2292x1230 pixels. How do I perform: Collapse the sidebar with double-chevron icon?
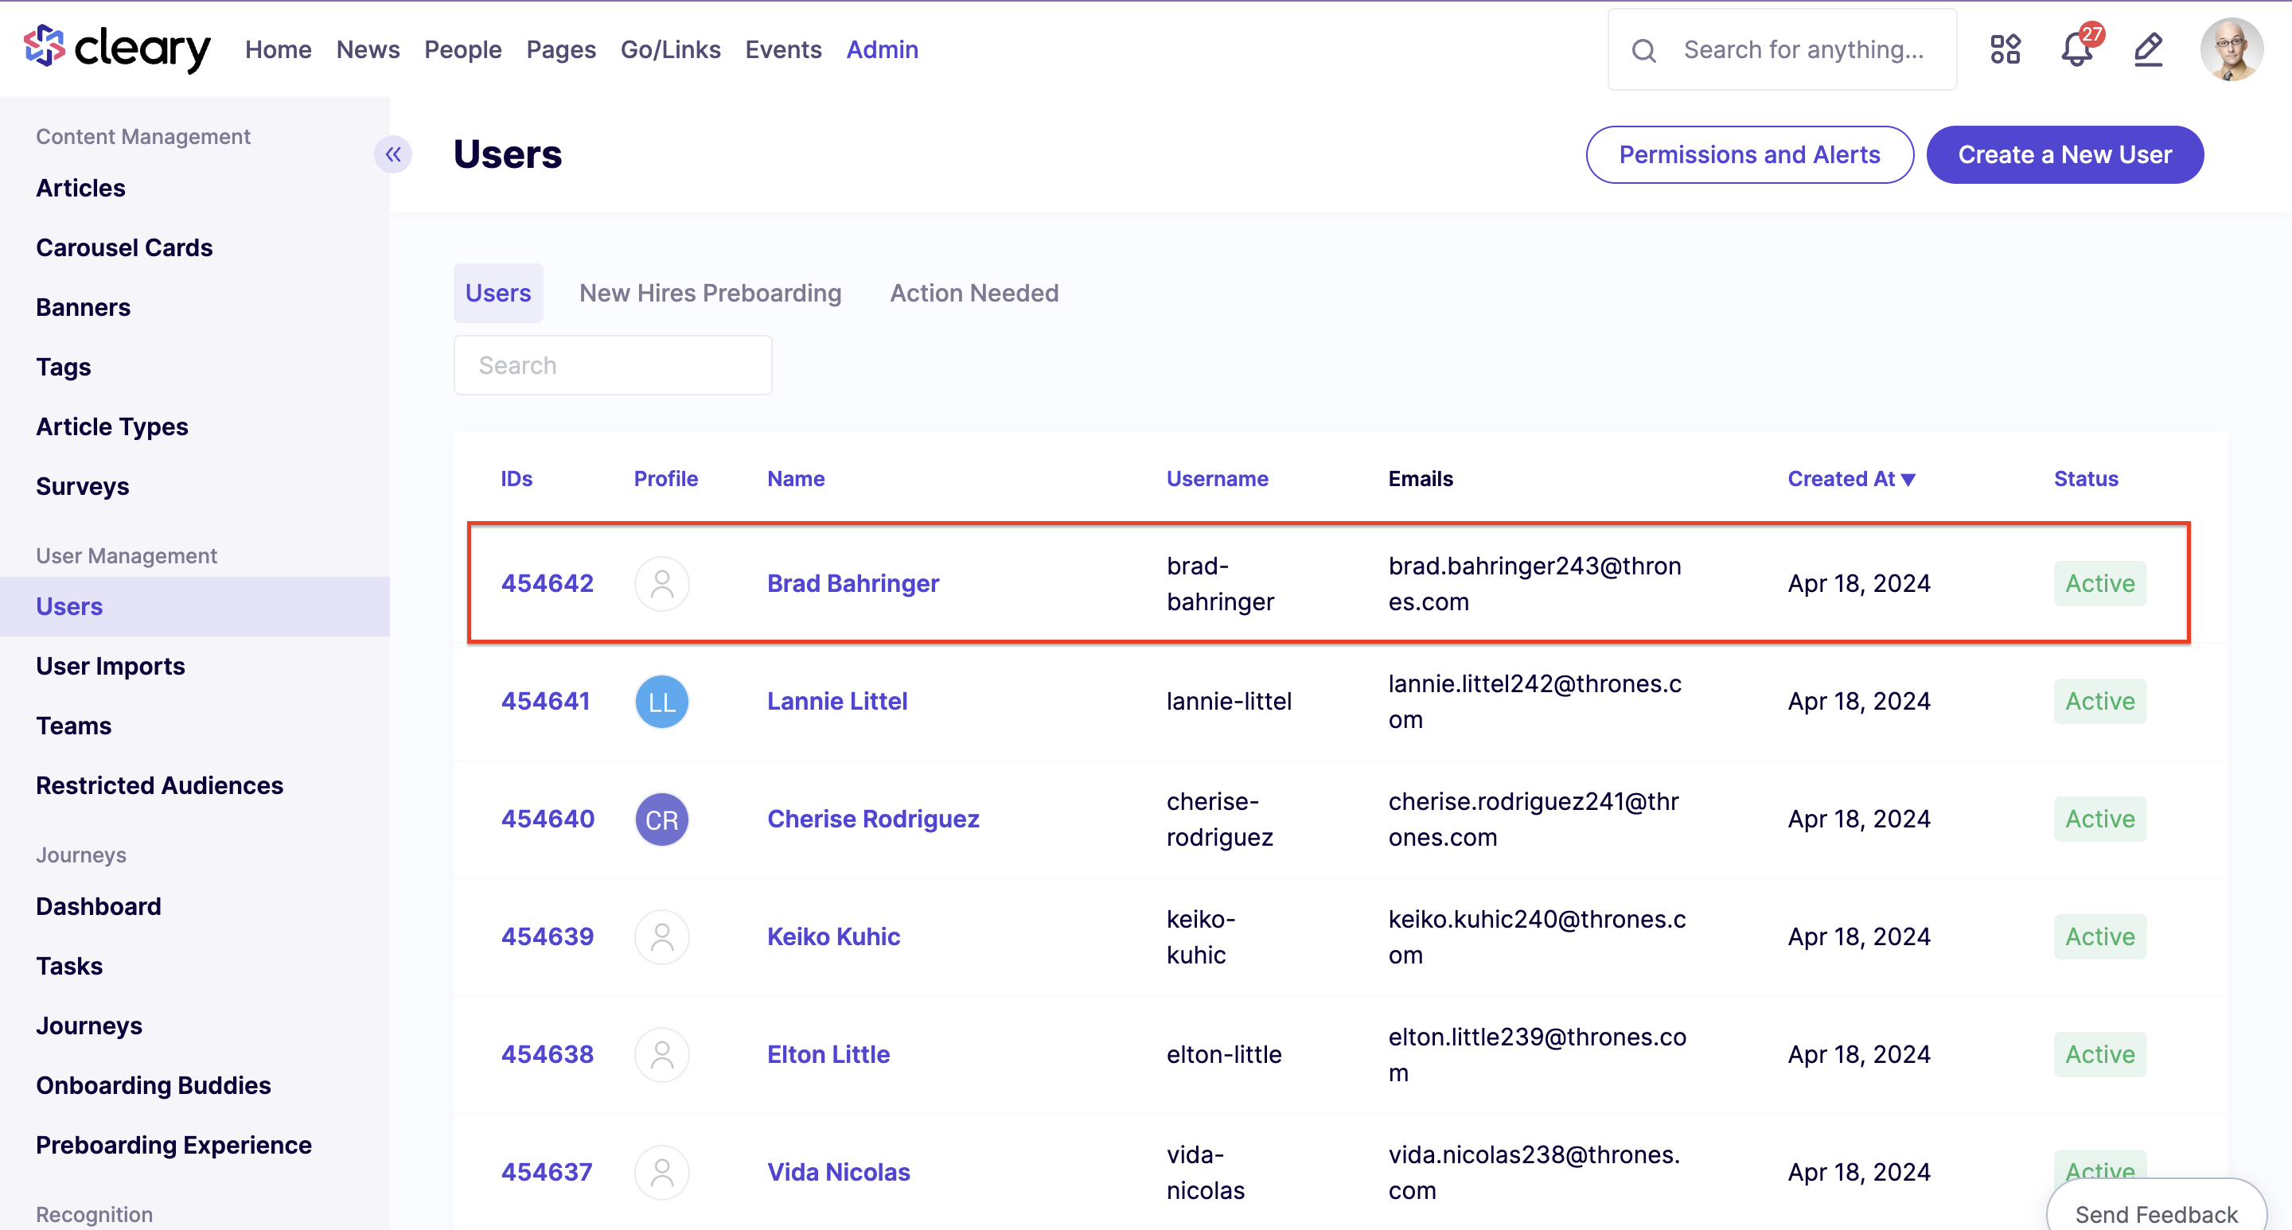coord(393,154)
